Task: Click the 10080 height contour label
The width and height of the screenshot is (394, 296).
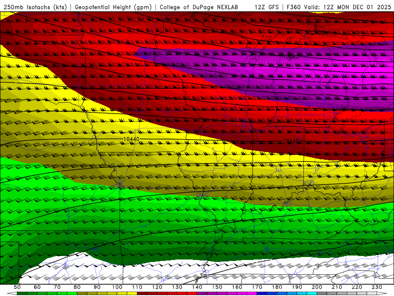Action: (x=291, y=57)
